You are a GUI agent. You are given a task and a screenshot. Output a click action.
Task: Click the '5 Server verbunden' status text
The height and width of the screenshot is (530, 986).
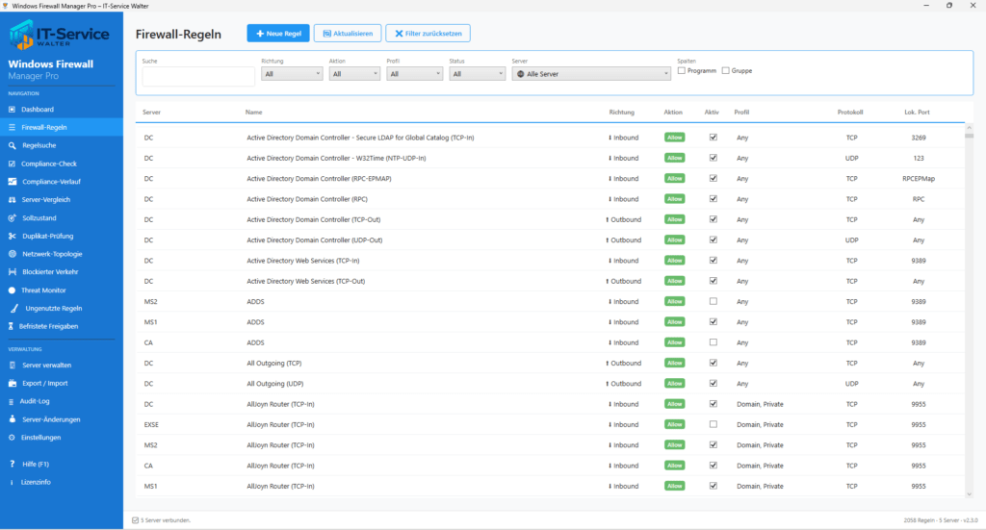(166, 520)
